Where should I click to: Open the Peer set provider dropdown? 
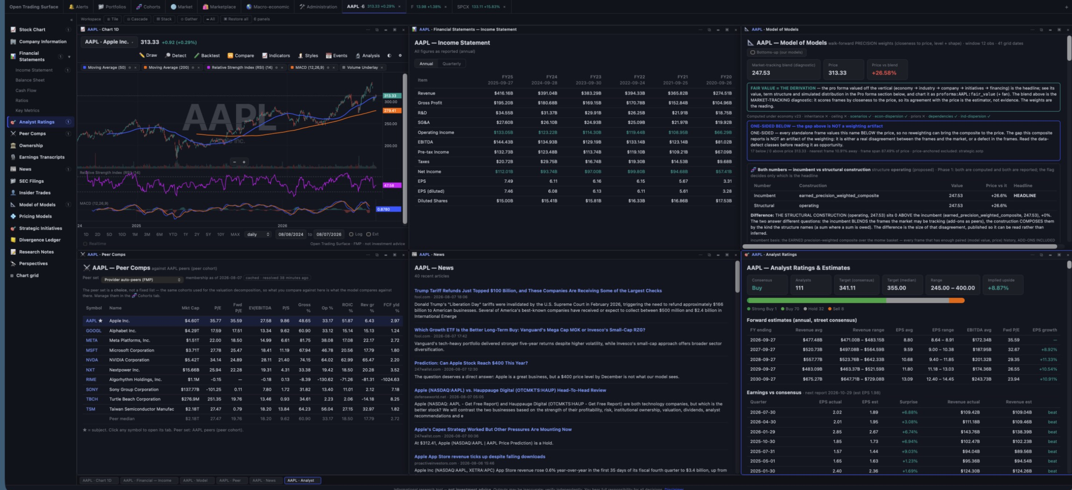pyautogui.click(x=142, y=280)
